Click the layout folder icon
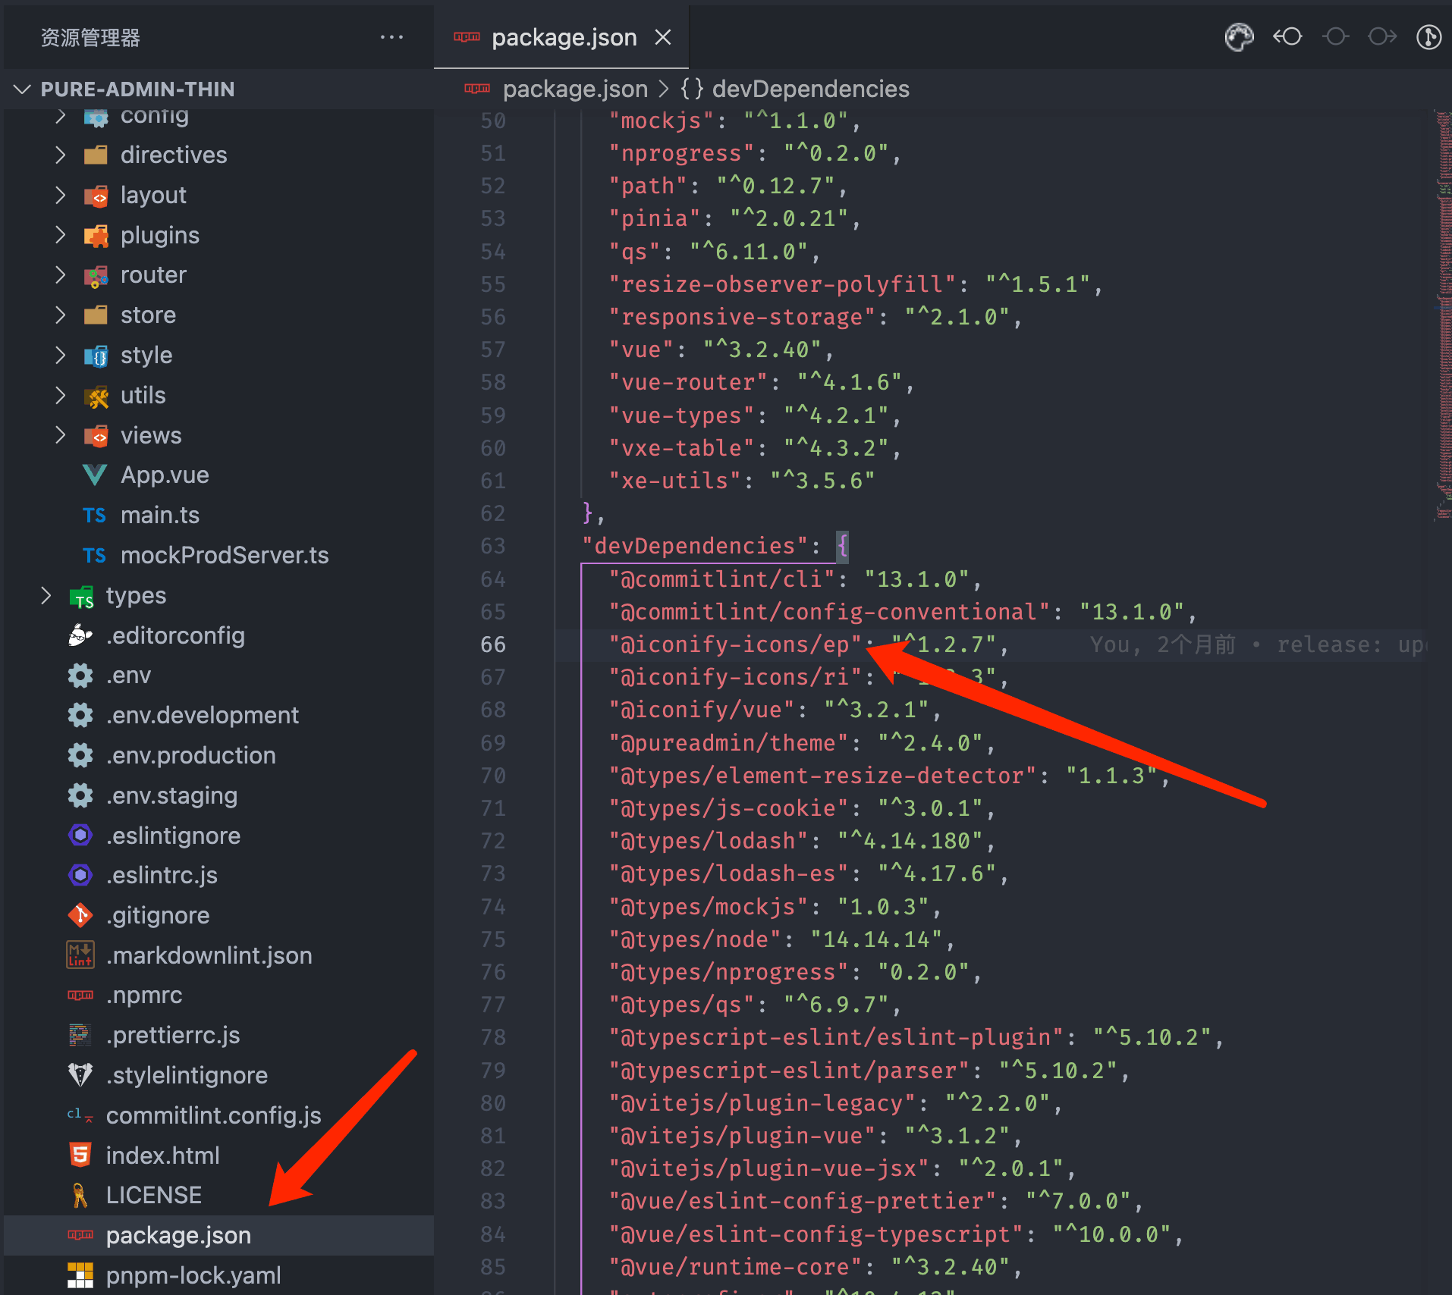1452x1295 pixels. (96, 196)
